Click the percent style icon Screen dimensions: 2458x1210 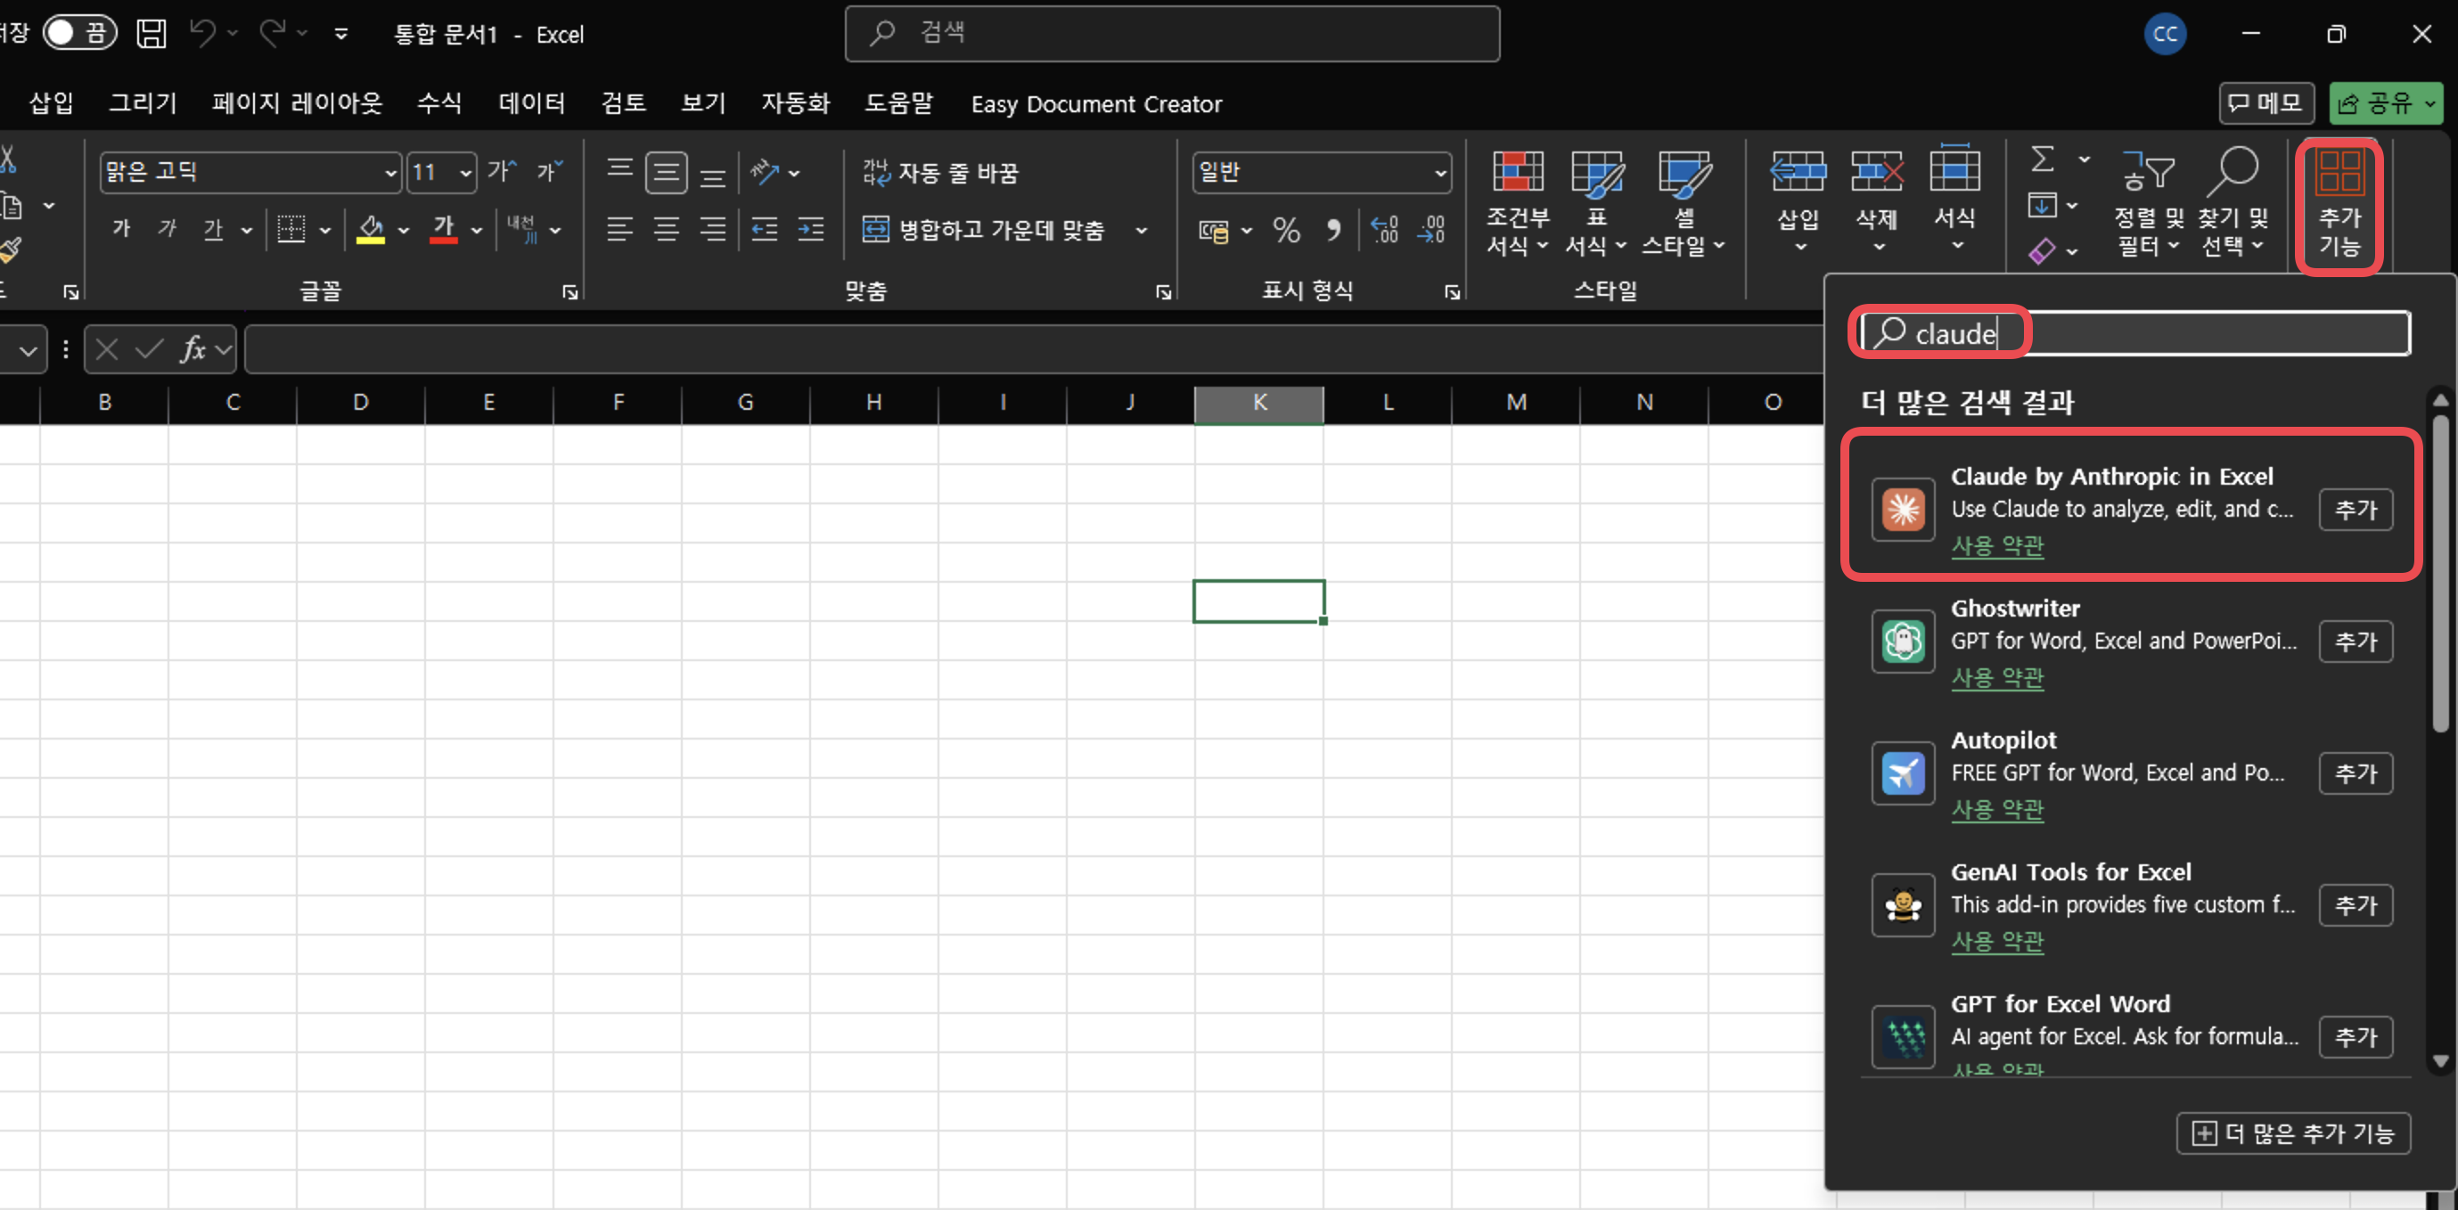tap(1285, 230)
